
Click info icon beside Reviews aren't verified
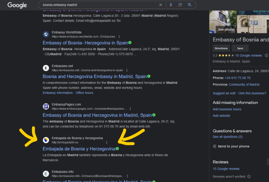[x=249, y=177]
